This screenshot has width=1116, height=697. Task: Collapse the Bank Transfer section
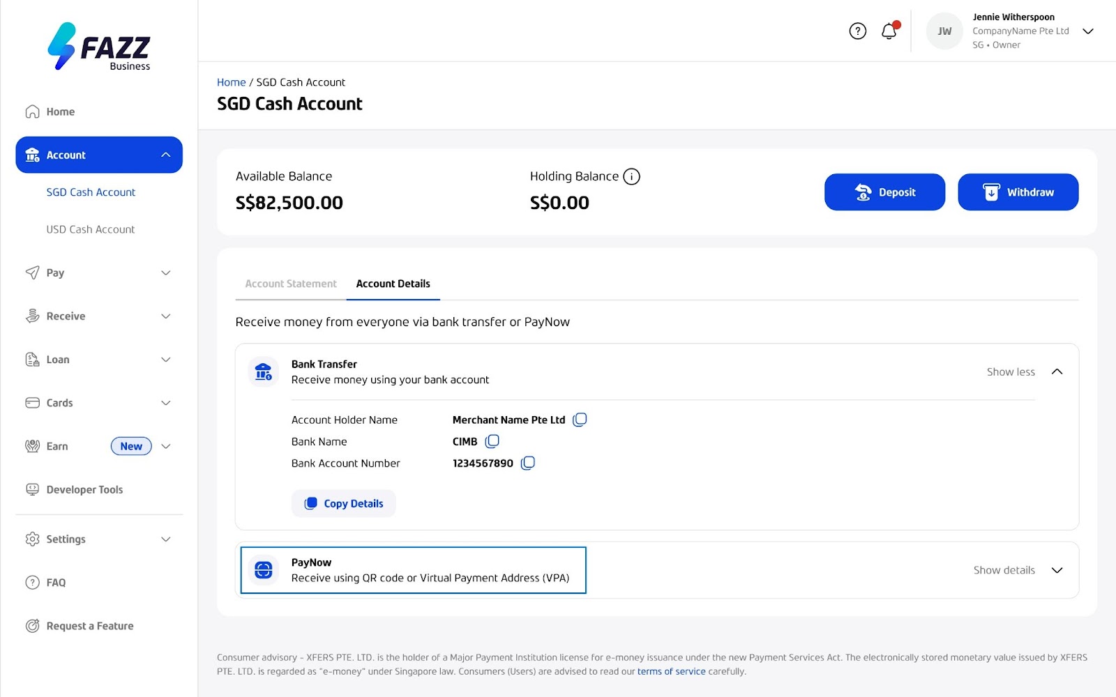(x=1057, y=372)
